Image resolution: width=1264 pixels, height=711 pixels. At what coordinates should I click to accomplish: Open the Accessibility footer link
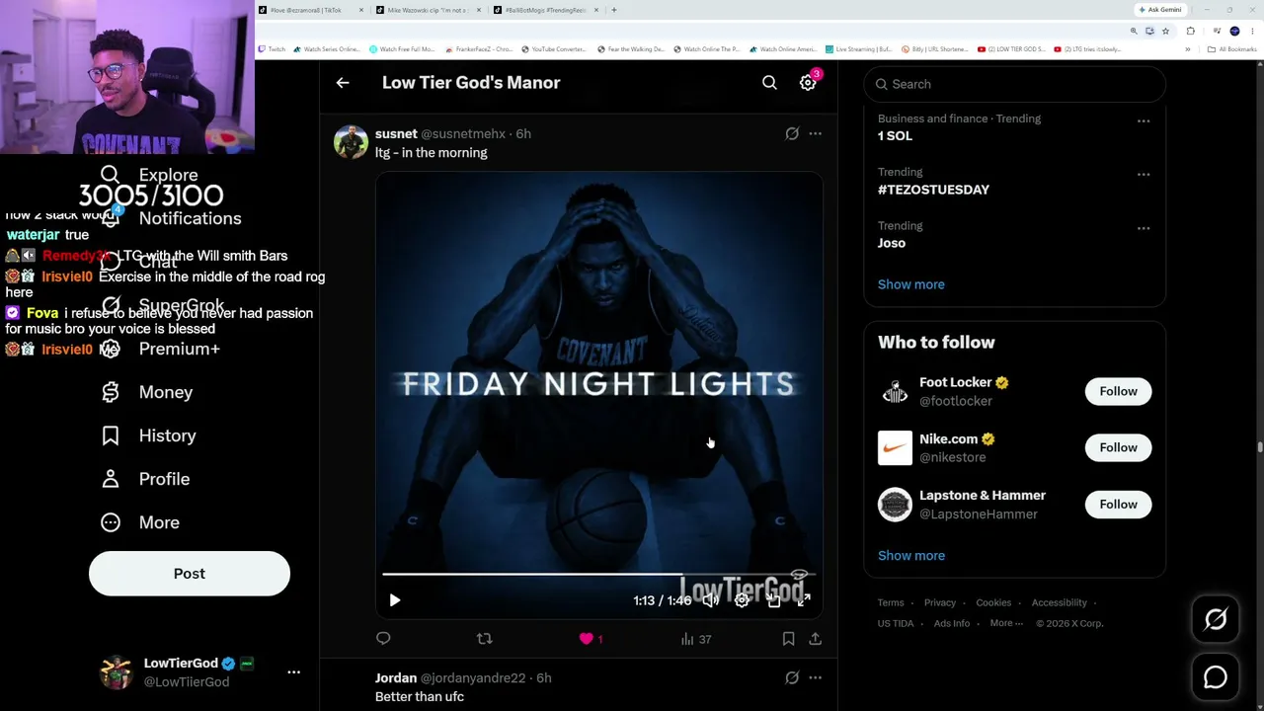pyautogui.click(x=1060, y=602)
